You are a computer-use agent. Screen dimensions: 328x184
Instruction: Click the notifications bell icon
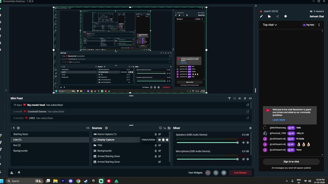(19, 172)
